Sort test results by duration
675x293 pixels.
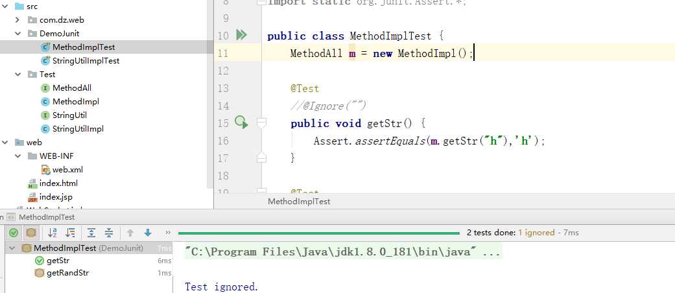coord(70,233)
